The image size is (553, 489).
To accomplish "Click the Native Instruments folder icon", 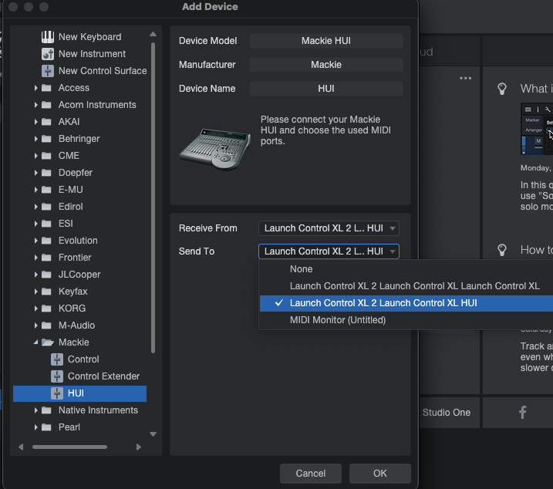I will 46,410.
